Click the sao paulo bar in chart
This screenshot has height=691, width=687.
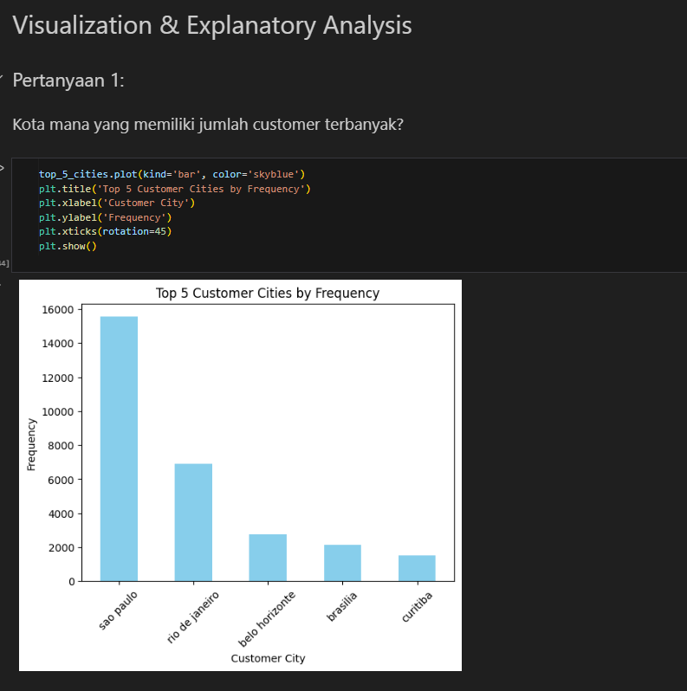119,449
